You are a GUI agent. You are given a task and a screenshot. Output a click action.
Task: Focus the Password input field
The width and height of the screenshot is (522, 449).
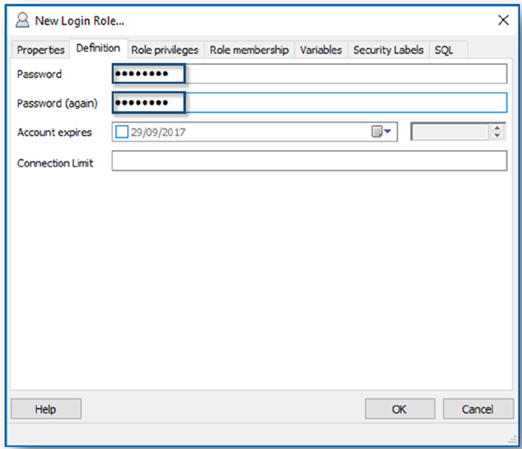pyautogui.click(x=309, y=74)
